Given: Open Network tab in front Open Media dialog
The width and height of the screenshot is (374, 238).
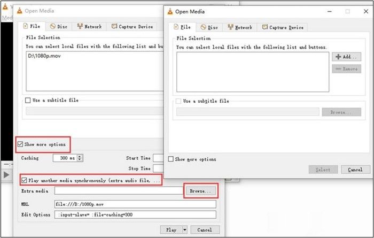Looking at the screenshot, I should tap(240, 27).
